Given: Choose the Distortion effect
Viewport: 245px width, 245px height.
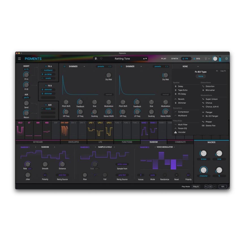Looking at the screenshot, I should coord(210,86).
